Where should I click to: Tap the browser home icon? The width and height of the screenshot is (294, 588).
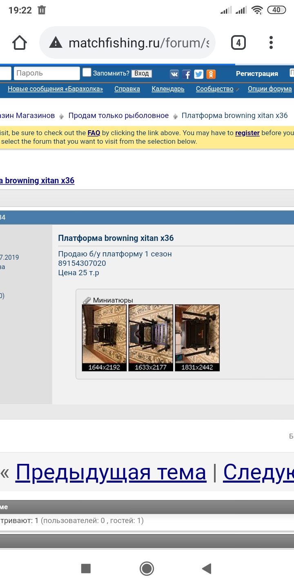[x=20, y=42]
